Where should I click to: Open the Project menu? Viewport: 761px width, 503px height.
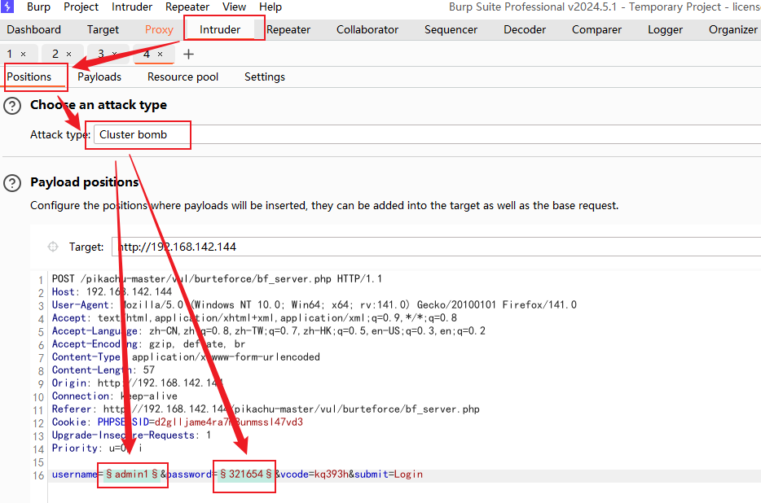(81, 7)
